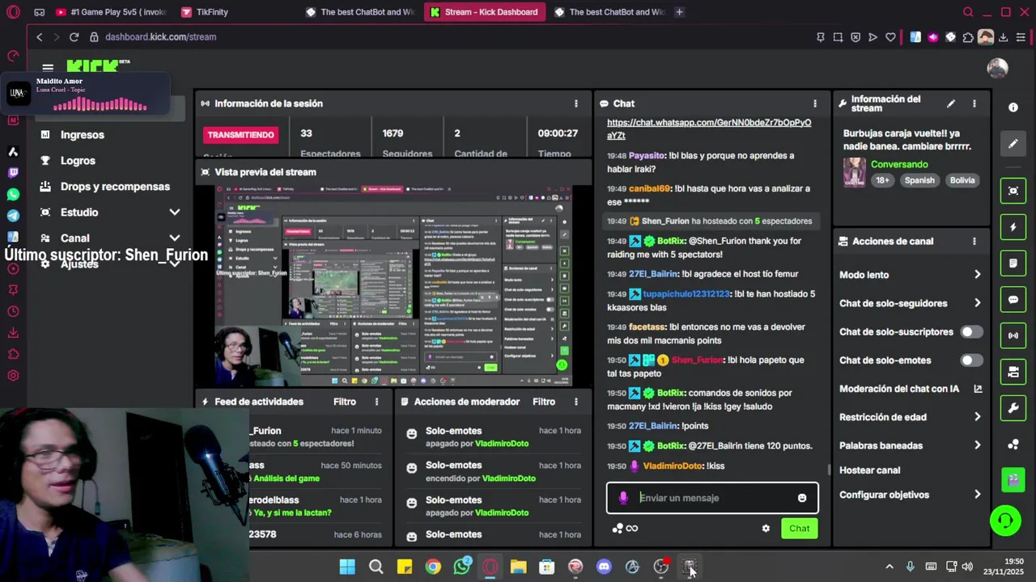Open Ingresos in the sidebar
This screenshot has width=1036, height=582.
[82, 135]
